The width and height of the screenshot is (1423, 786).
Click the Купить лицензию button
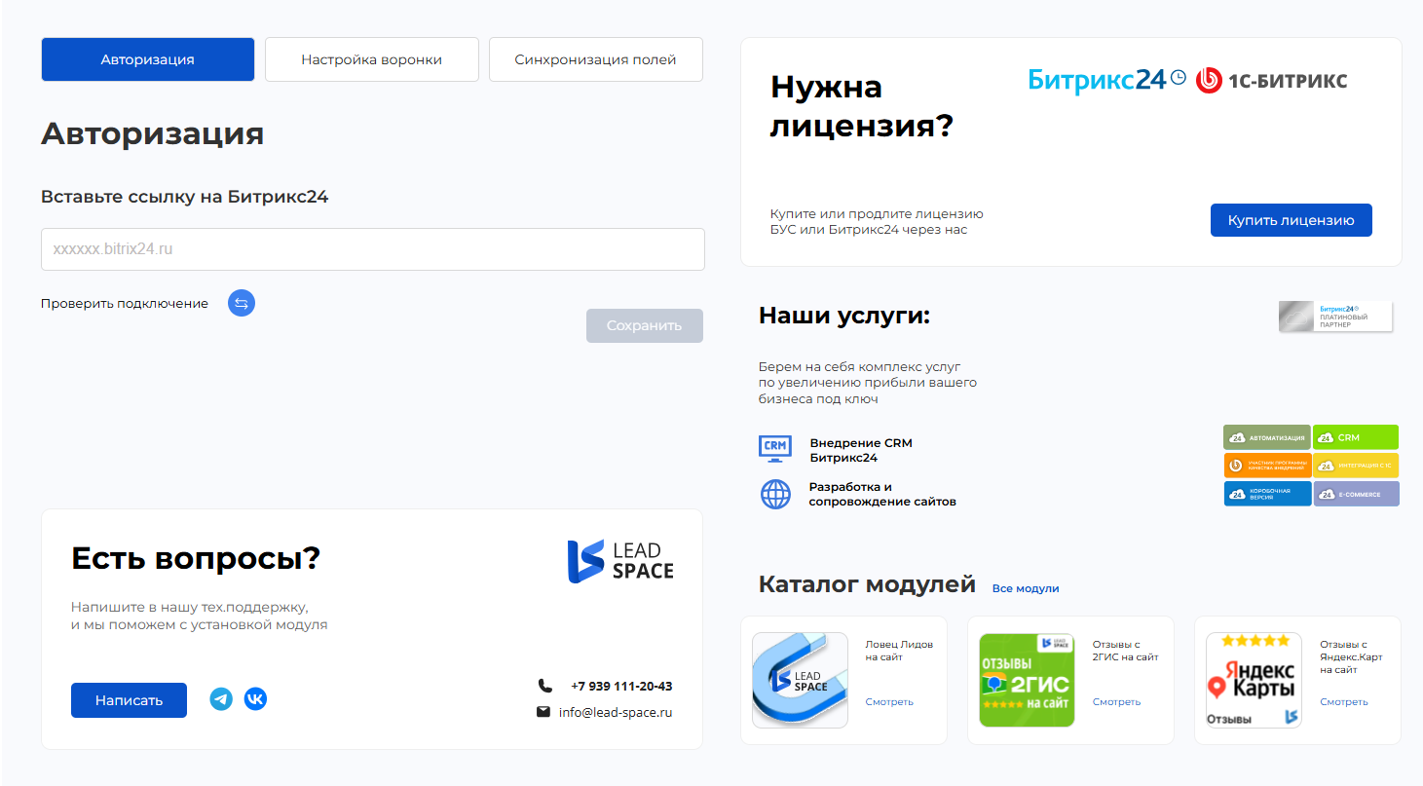(x=1291, y=220)
